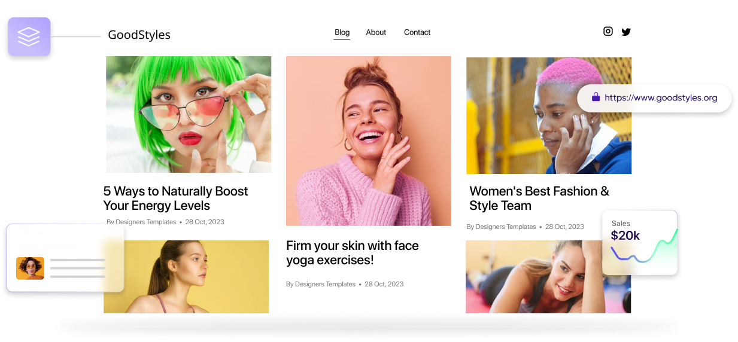
Task: Click the green-haired woman photo
Action: click(189, 114)
